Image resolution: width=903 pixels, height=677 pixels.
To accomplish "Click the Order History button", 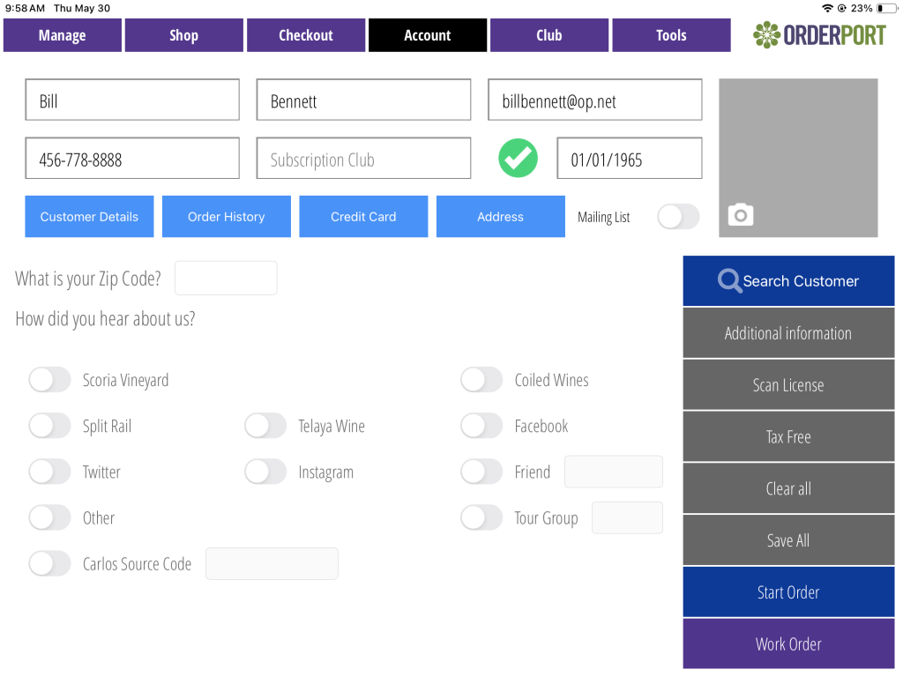I will (x=227, y=217).
